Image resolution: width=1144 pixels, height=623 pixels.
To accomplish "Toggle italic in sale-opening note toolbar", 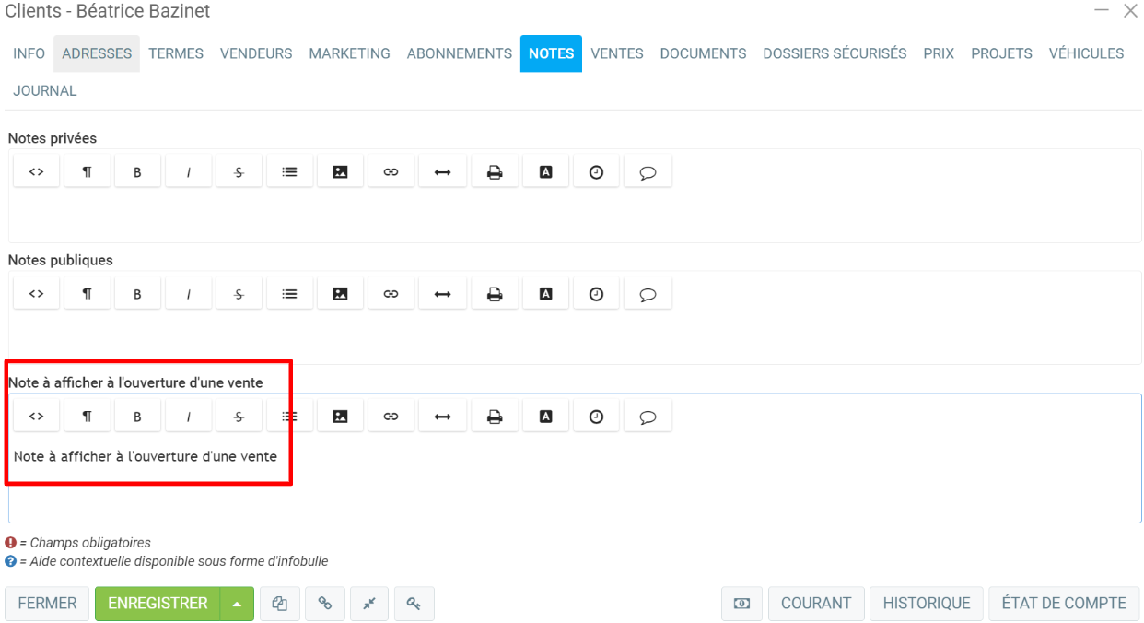I will [x=188, y=417].
